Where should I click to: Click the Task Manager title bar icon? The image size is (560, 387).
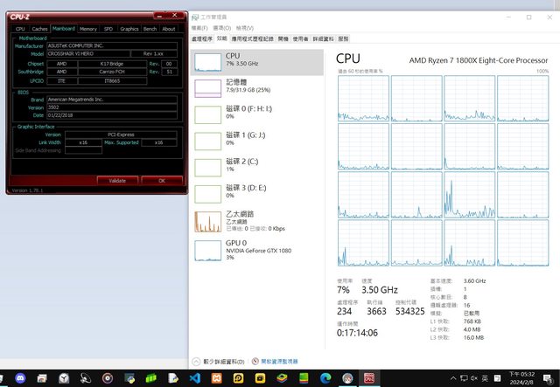coord(195,17)
